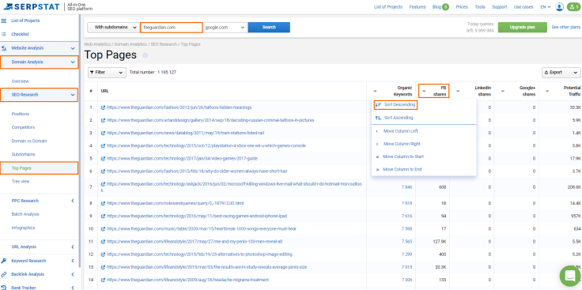Click the SEO Research breadcrumb
This screenshot has width=582, height=290.
click(164, 44)
